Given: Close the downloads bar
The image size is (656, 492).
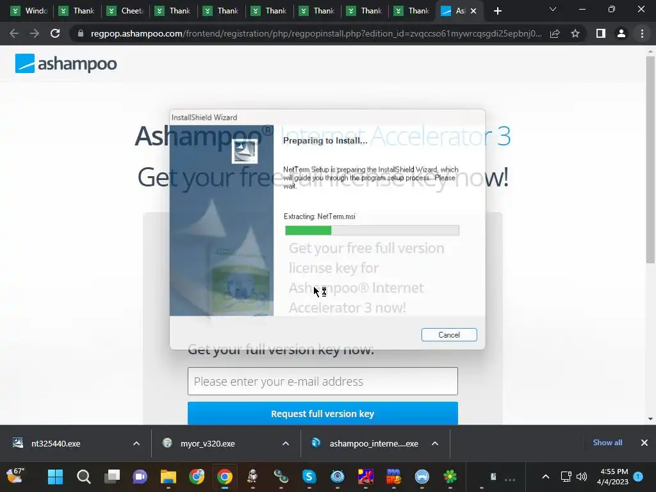Looking at the screenshot, I should point(644,443).
